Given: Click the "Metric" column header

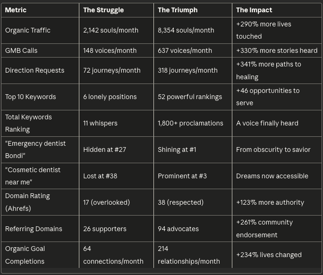Looking at the screenshot, I should (16, 10).
